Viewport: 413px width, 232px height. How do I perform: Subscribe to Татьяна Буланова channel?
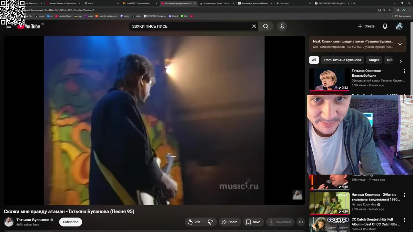click(71, 222)
